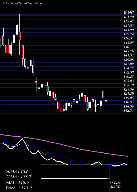Screen dimensions: 137x192
Task: Select the 128.03 price axis label
Action: 129,81
